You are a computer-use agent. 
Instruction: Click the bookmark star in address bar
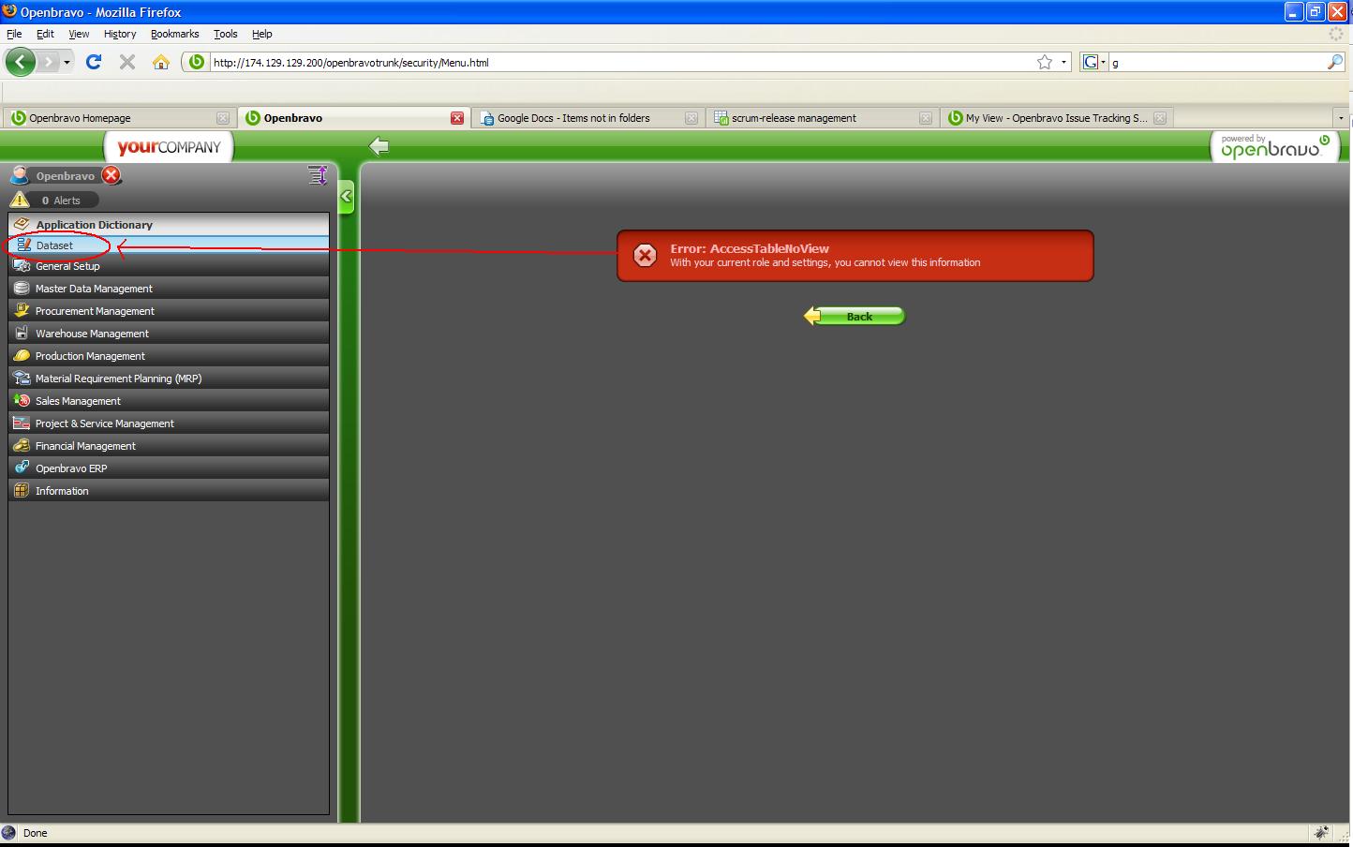click(x=1044, y=62)
